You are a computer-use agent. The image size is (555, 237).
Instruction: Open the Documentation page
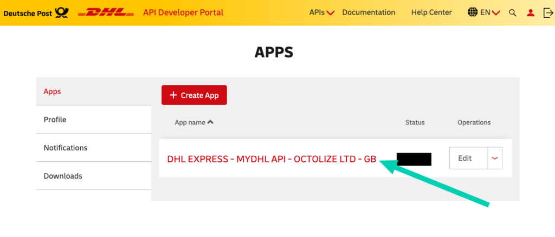coord(369,12)
